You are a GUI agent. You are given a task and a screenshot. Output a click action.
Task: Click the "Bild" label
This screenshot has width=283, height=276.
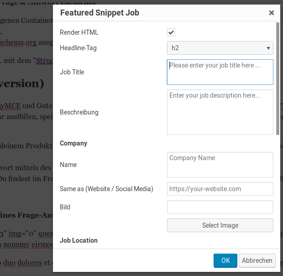point(65,207)
